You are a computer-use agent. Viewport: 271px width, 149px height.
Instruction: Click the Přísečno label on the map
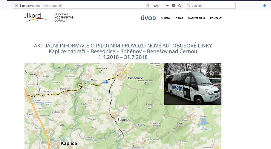(x=92, y=119)
